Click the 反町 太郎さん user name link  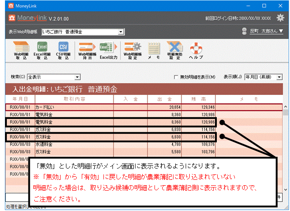point(264,31)
